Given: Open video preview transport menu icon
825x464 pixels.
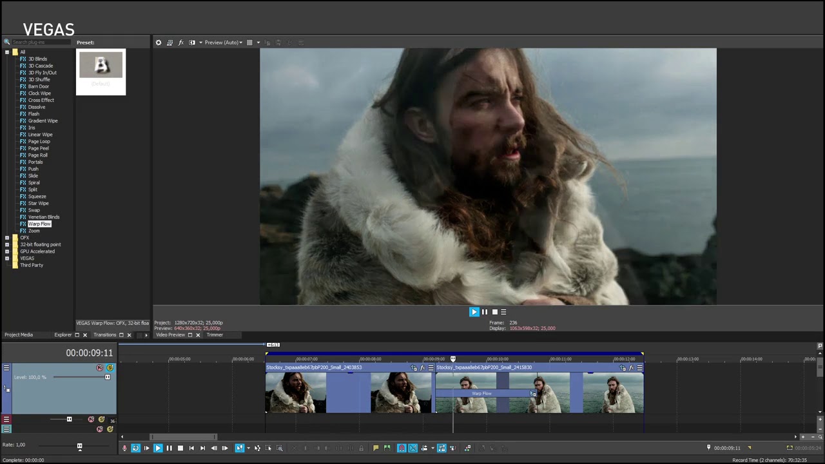Looking at the screenshot, I should point(503,312).
